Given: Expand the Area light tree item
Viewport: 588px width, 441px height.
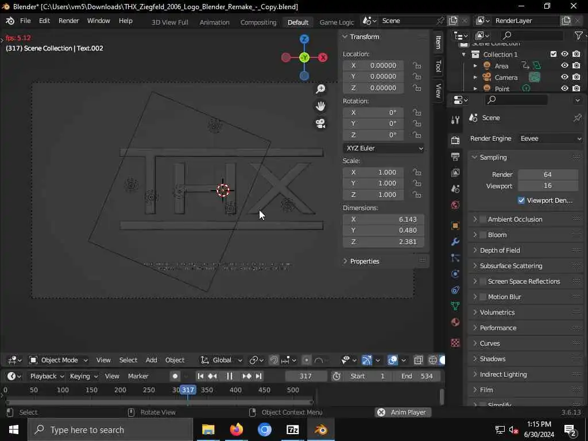Looking at the screenshot, I should click(475, 65).
